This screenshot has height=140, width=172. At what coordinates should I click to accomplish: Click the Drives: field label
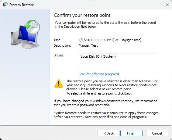[59, 55]
